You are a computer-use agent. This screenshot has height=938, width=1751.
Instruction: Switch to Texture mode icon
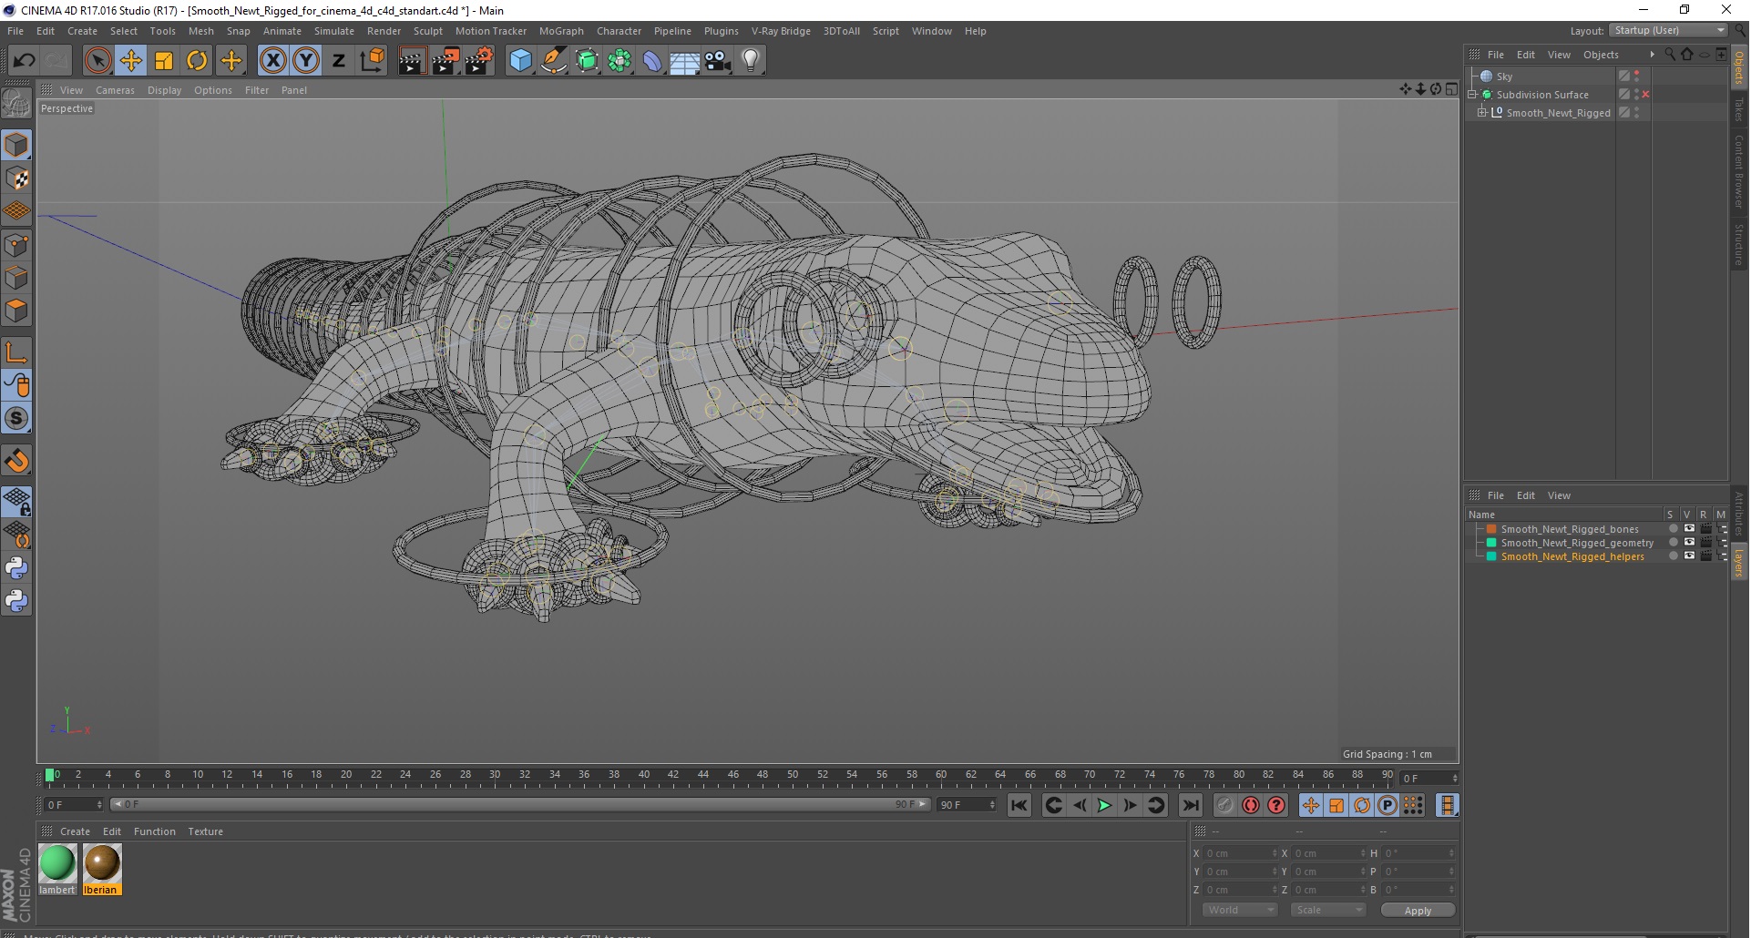16,178
